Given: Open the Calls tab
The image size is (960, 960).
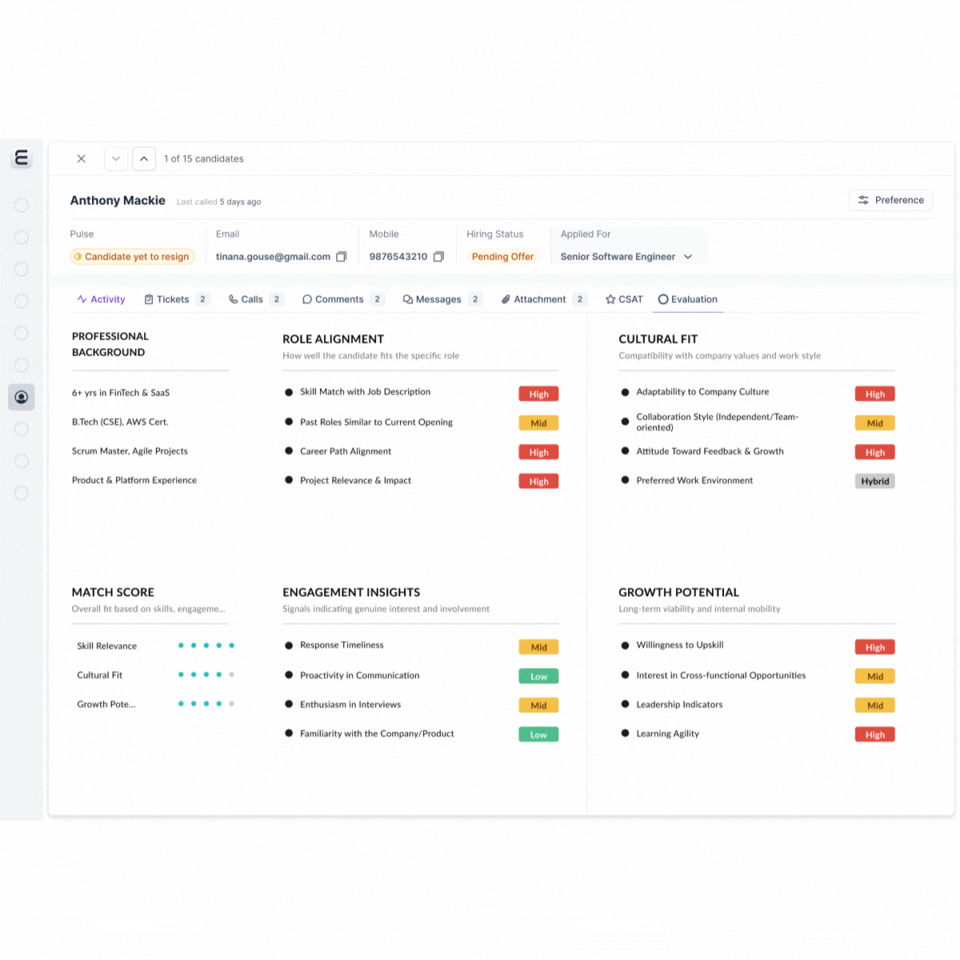Looking at the screenshot, I should 246,299.
